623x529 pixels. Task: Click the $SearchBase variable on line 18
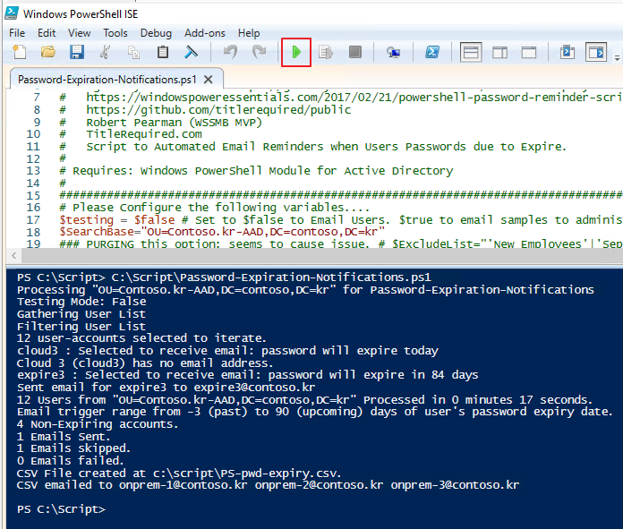click(x=97, y=232)
